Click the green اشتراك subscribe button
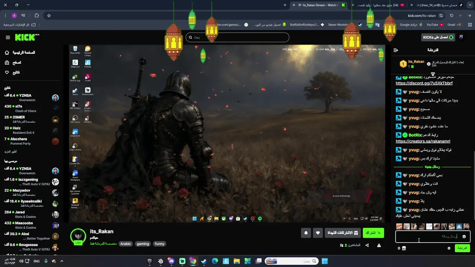 [373, 233]
